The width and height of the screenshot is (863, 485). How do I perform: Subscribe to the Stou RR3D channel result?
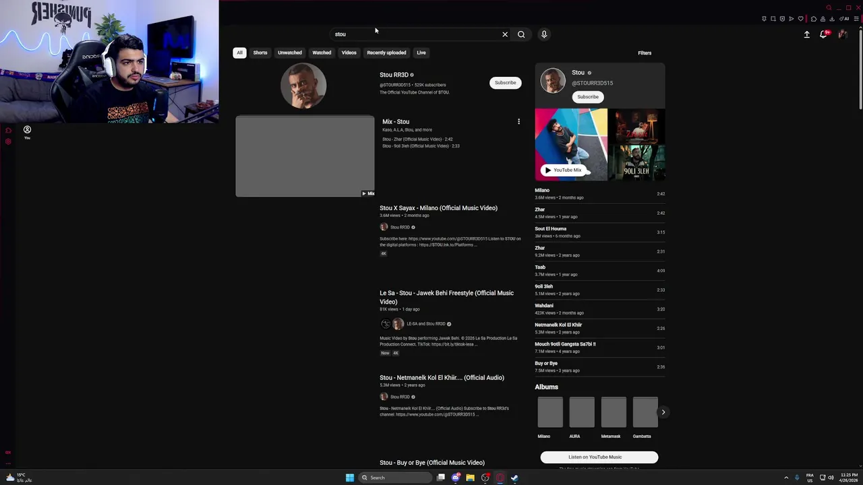pyautogui.click(x=505, y=83)
